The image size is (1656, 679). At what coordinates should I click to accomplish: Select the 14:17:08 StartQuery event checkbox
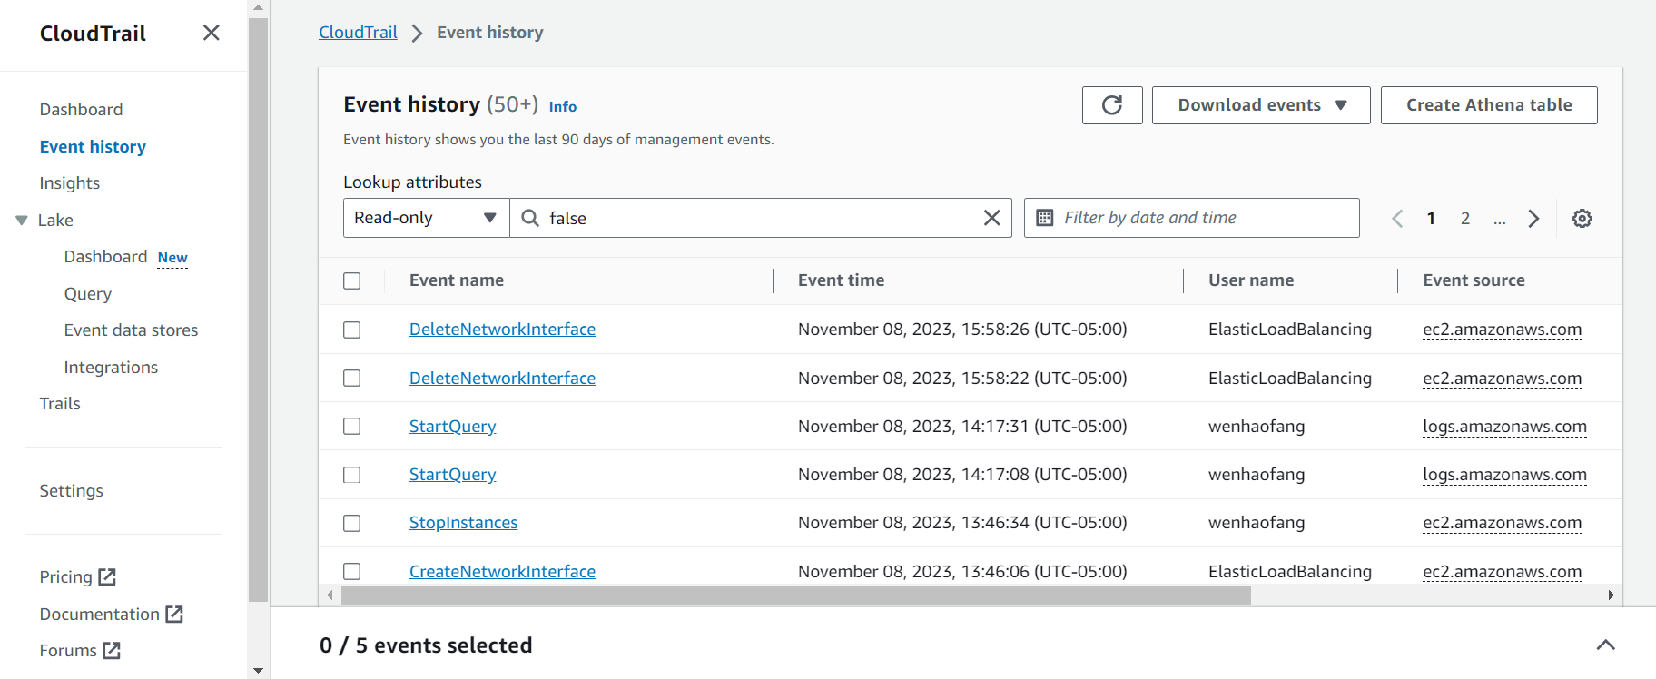click(x=352, y=475)
